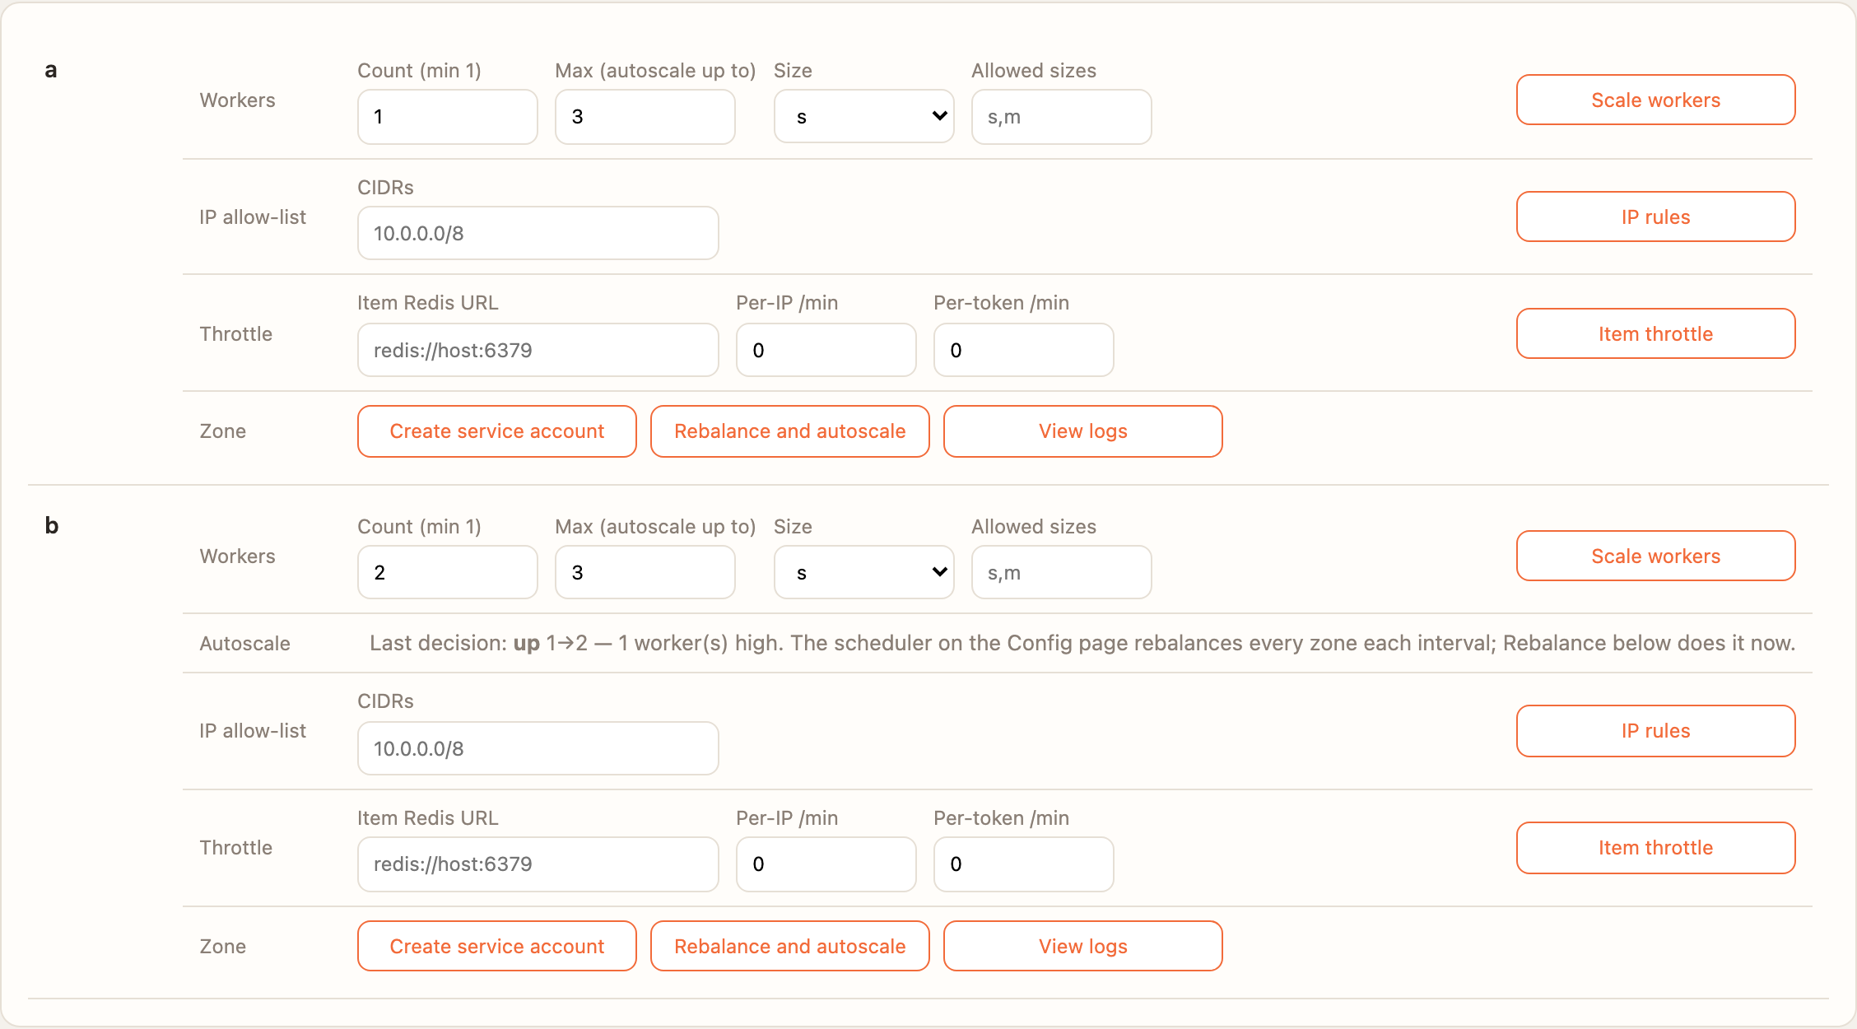1857x1029 pixels.
Task: Open the Size dropdown in zone b
Action: [863, 572]
